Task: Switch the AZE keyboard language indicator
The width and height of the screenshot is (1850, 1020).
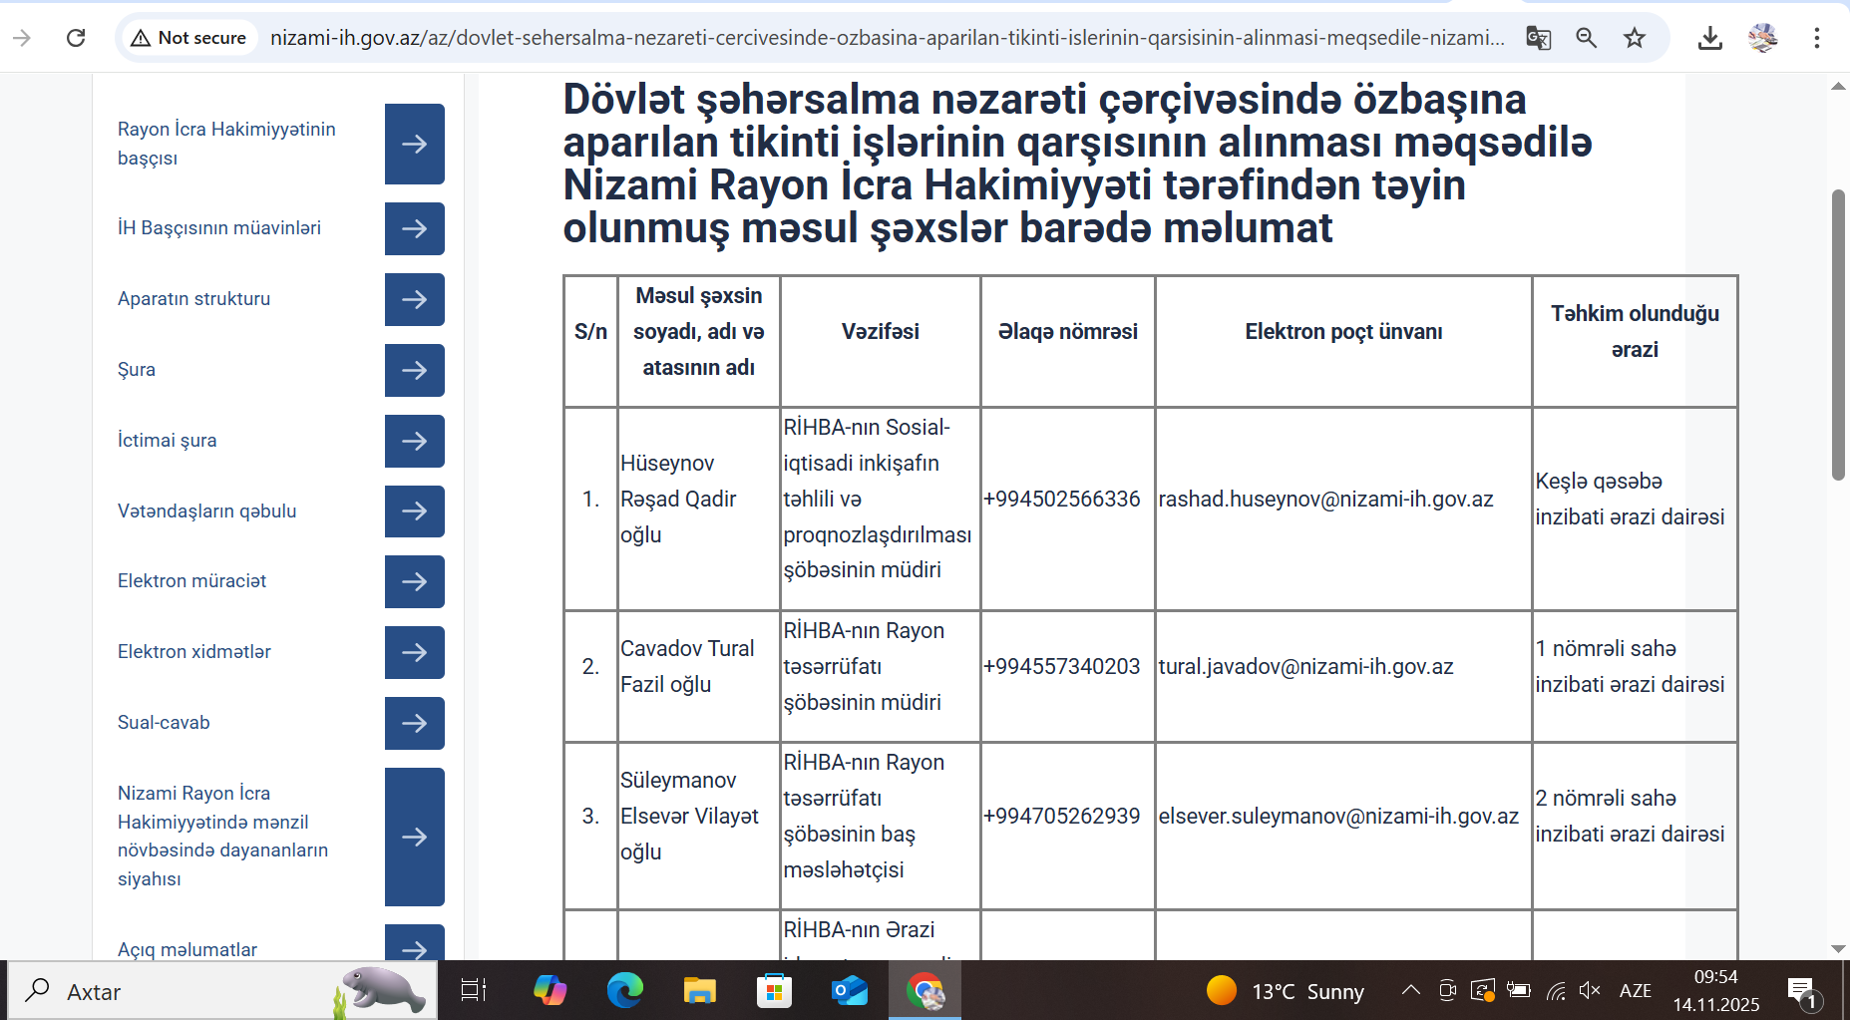Action: [x=1635, y=990]
